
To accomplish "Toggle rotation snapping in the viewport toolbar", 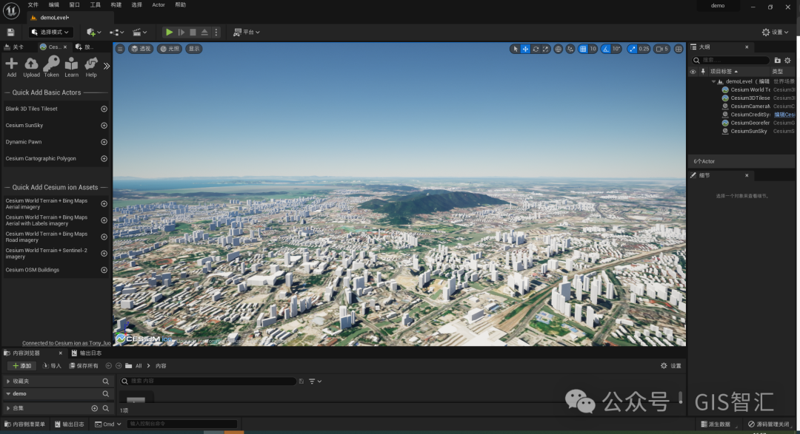I will pos(606,48).
